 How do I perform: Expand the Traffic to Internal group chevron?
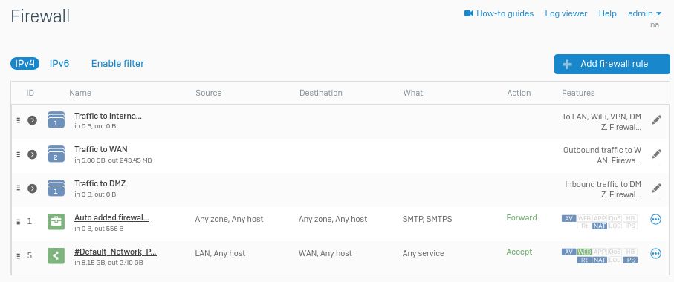click(x=32, y=120)
